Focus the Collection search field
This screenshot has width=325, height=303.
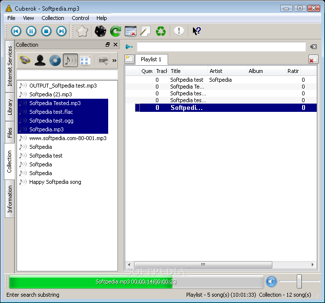pyautogui.click(x=67, y=74)
